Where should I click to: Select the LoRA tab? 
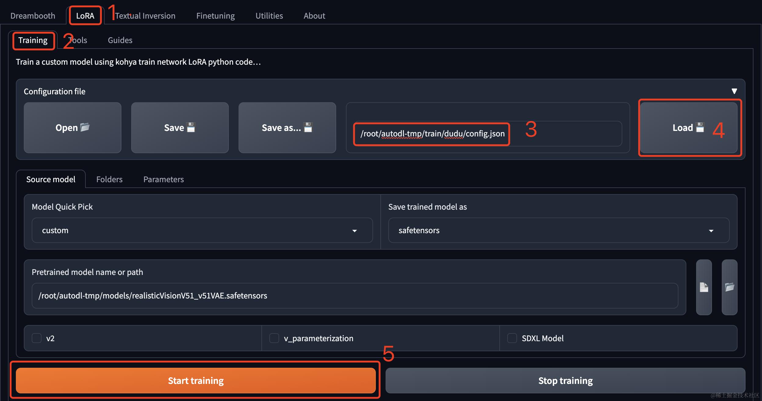pyautogui.click(x=85, y=16)
